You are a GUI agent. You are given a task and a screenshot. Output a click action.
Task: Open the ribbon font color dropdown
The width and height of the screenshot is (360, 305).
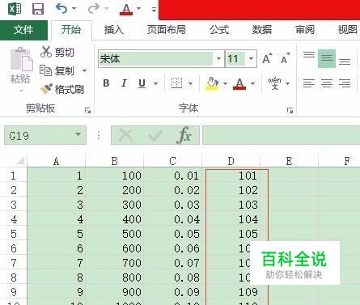[x=252, y=83]
